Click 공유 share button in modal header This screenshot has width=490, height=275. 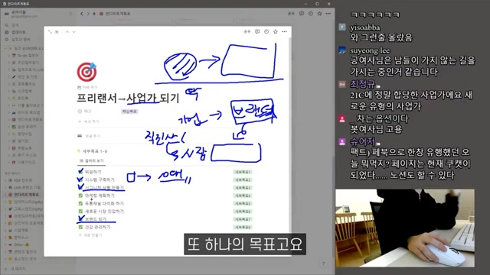[x=247, y=31]
